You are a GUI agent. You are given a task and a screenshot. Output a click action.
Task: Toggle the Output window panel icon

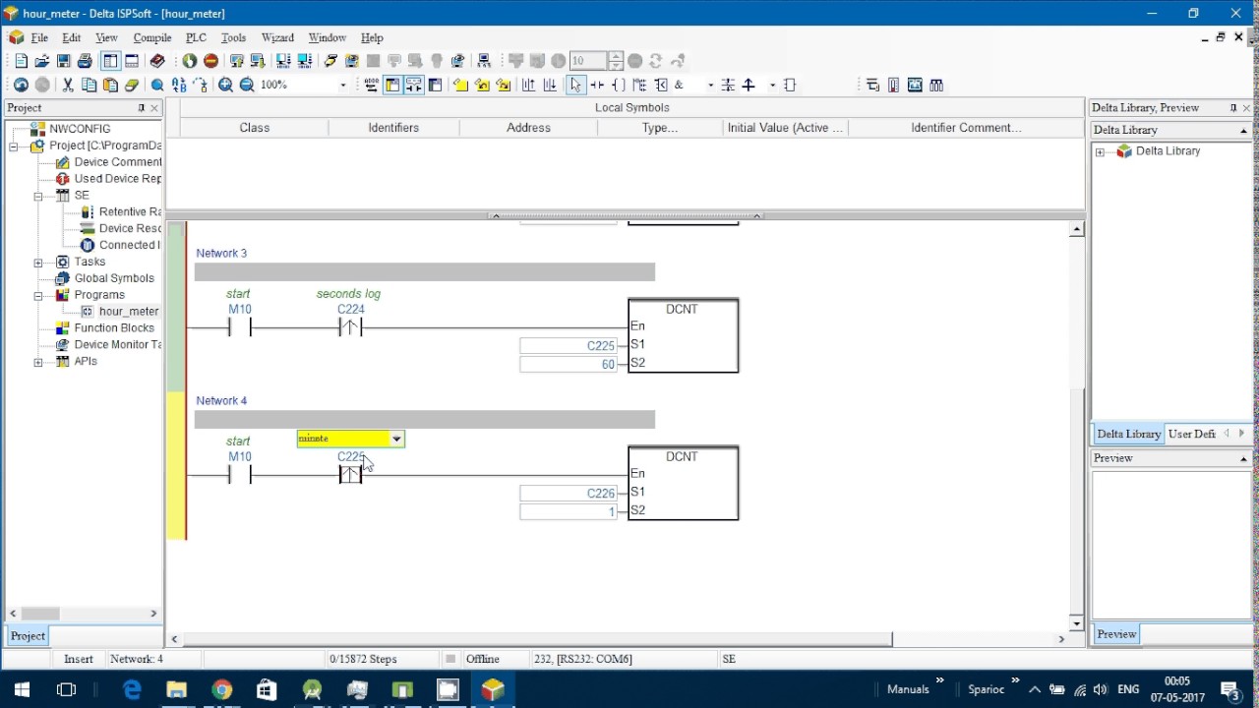(x=132, y=61)
